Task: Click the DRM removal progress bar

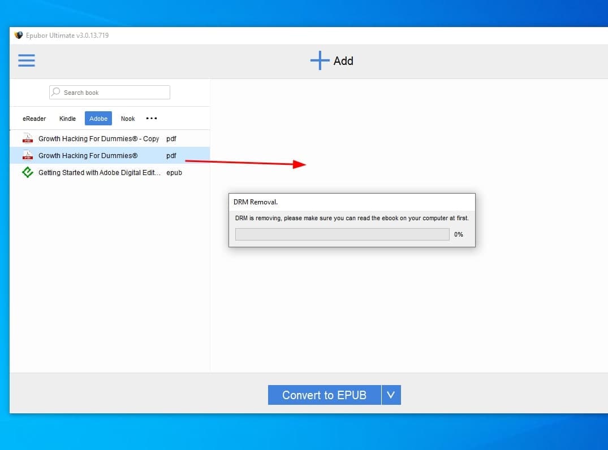Action: click(x=342, y=234)
